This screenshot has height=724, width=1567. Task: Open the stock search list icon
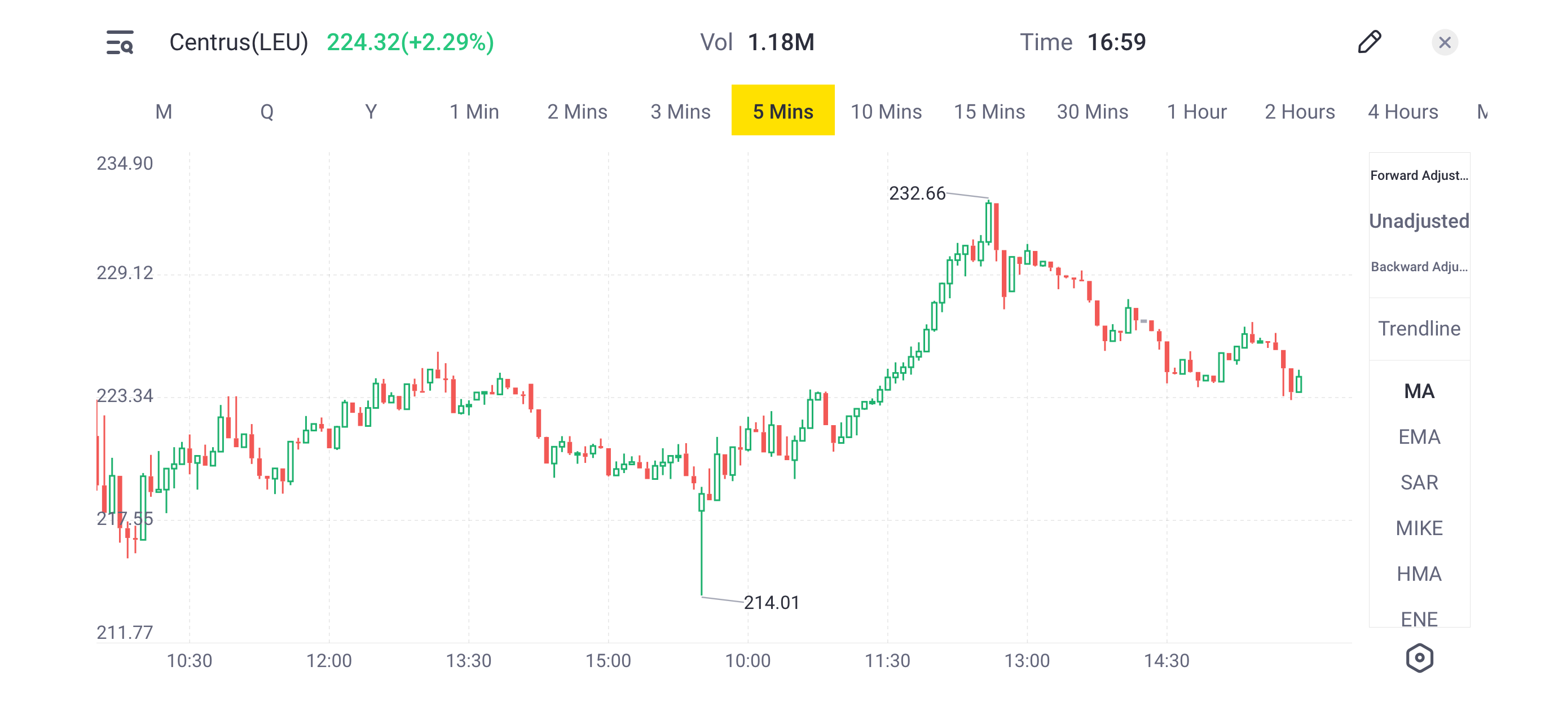(x=120, y=42)
